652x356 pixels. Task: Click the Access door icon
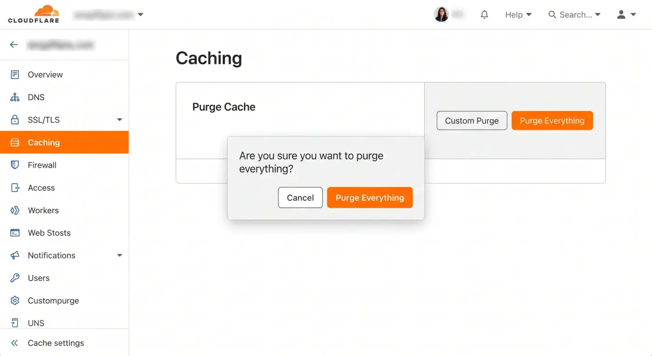coord(15,188)
